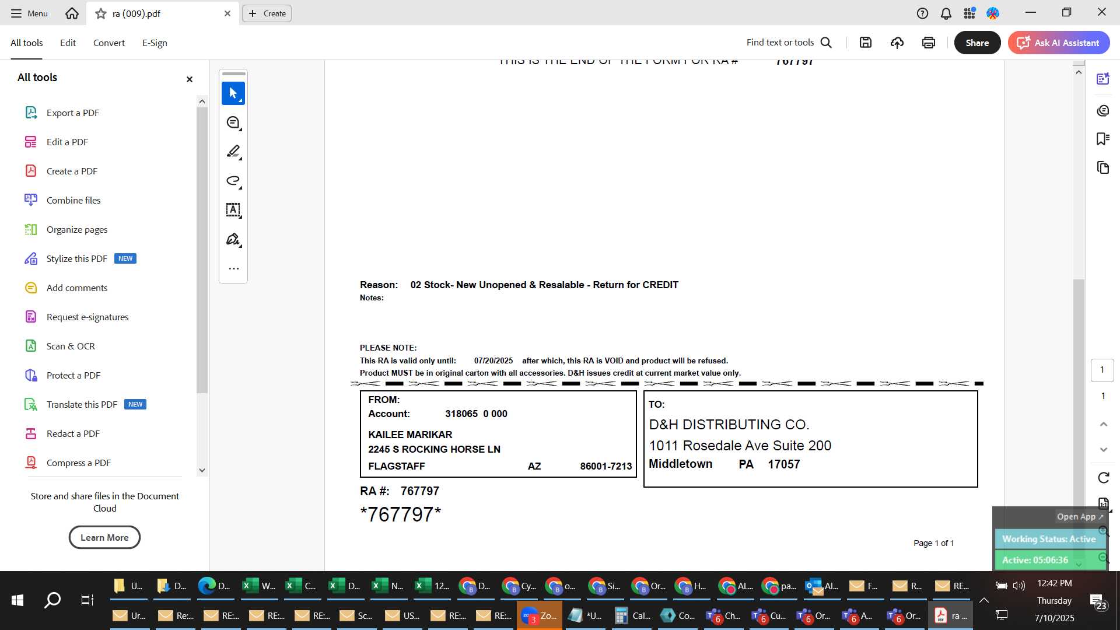Open Redact a PDF tool
1120x630 pixels.
(73, 433)
